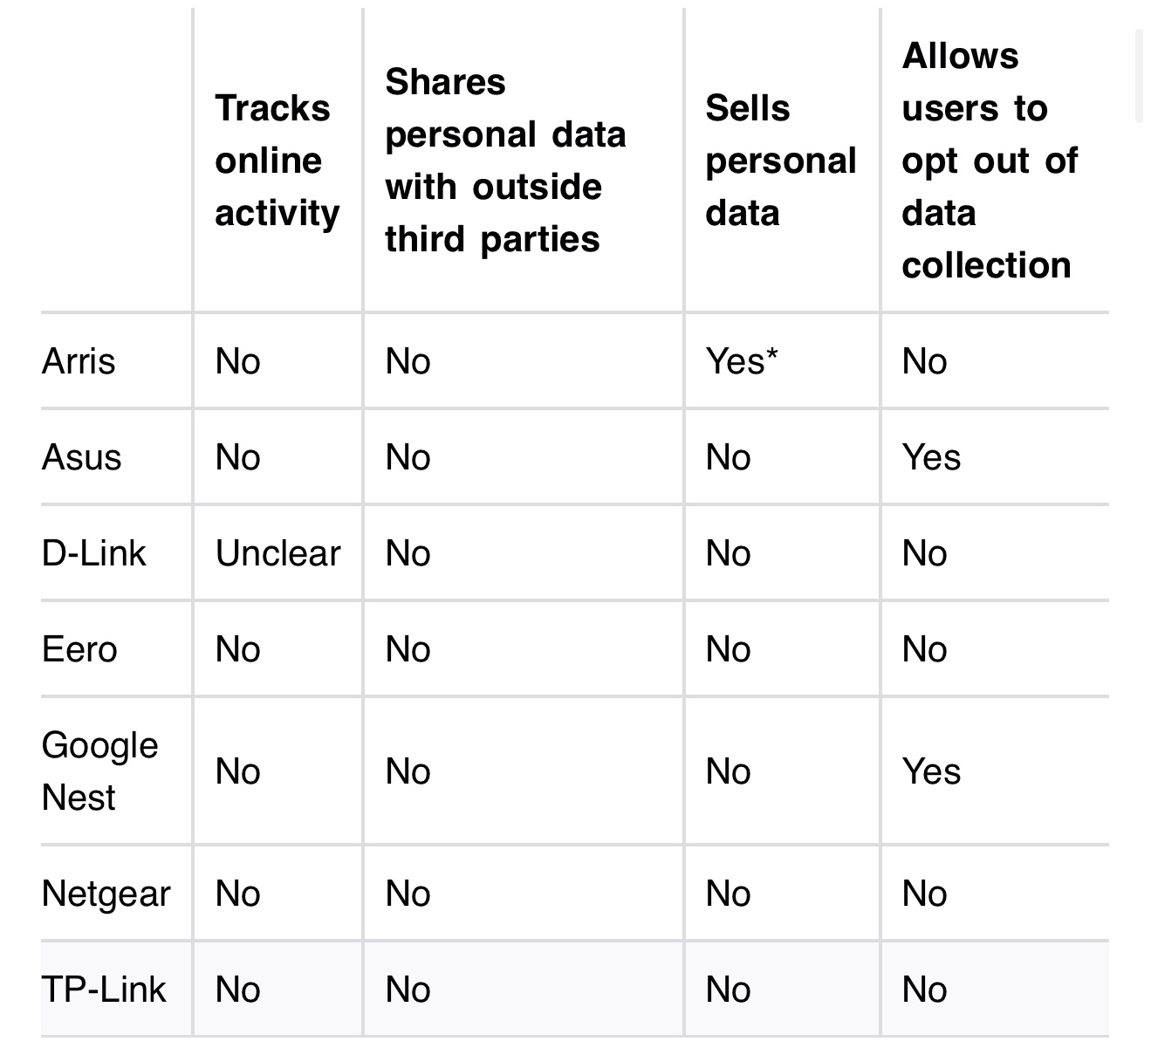This screenshot has height=1055, width=1151.
Task: Select the Asus row label
Action: click(x=81, y=457)
